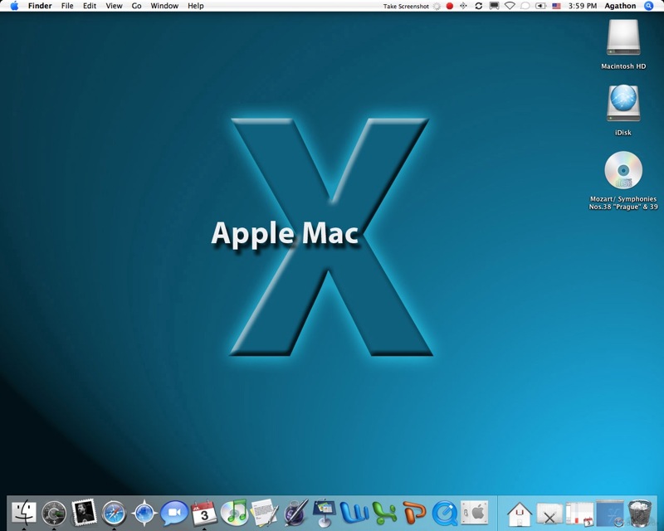Open the iChat speech bubble status menu
This screenshot has height=531, width=664.
[525, 6]
